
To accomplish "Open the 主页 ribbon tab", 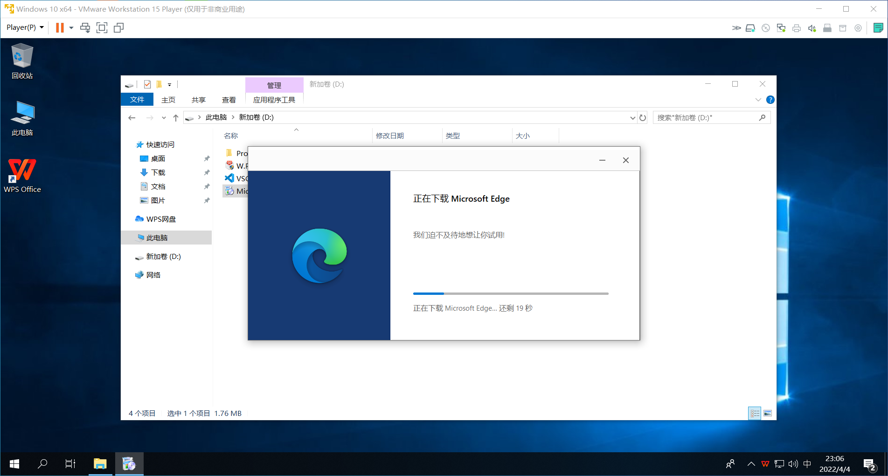I will (x=168, y=100).
